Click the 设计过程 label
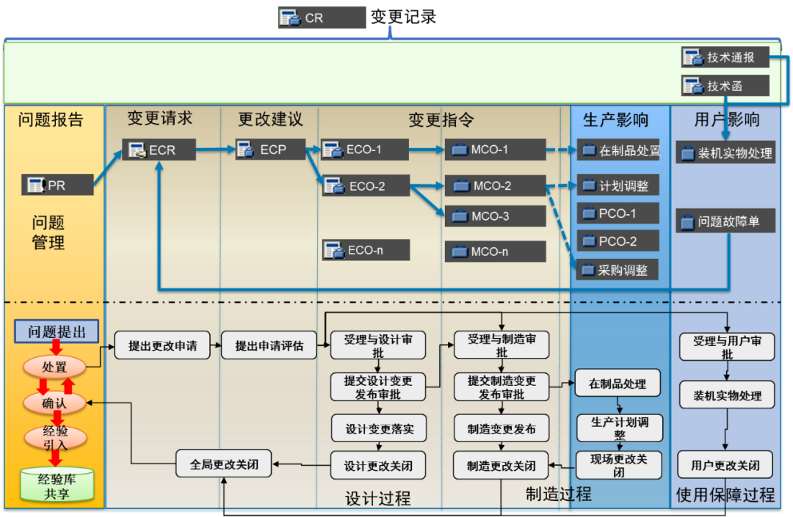The image size is (793, 517). point(378,499)
